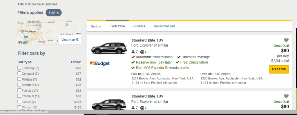Click the Pick-up (ROC Airport) heading
This screenshot has height=115, width=297.
(146, 74)
